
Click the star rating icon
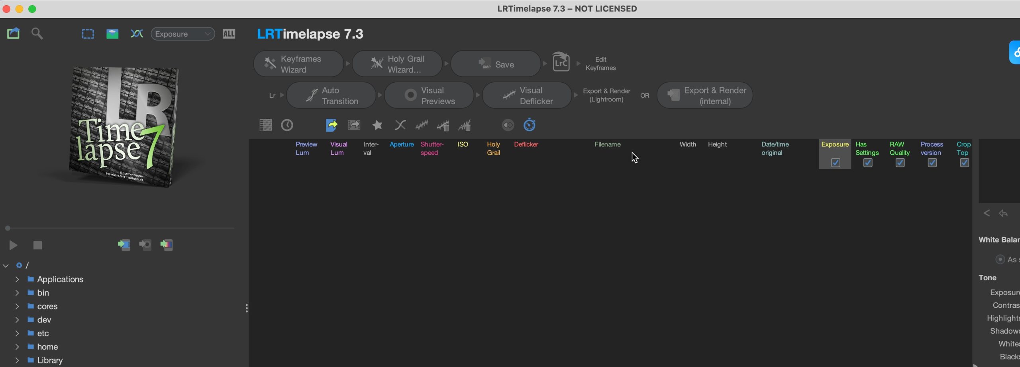click(x=377, y=125)
